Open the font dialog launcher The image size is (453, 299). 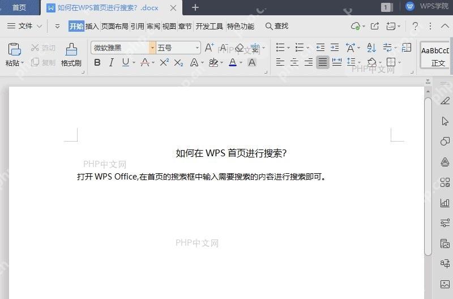click(x=266, y=72)
